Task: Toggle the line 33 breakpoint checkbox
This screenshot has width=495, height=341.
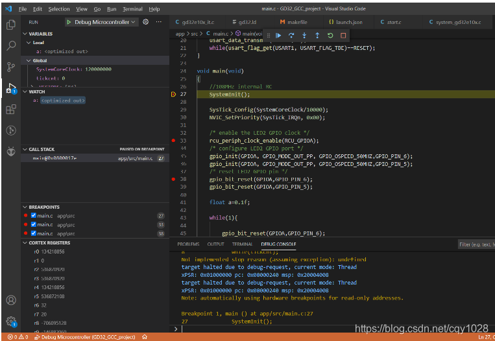Action: [34, 224]
